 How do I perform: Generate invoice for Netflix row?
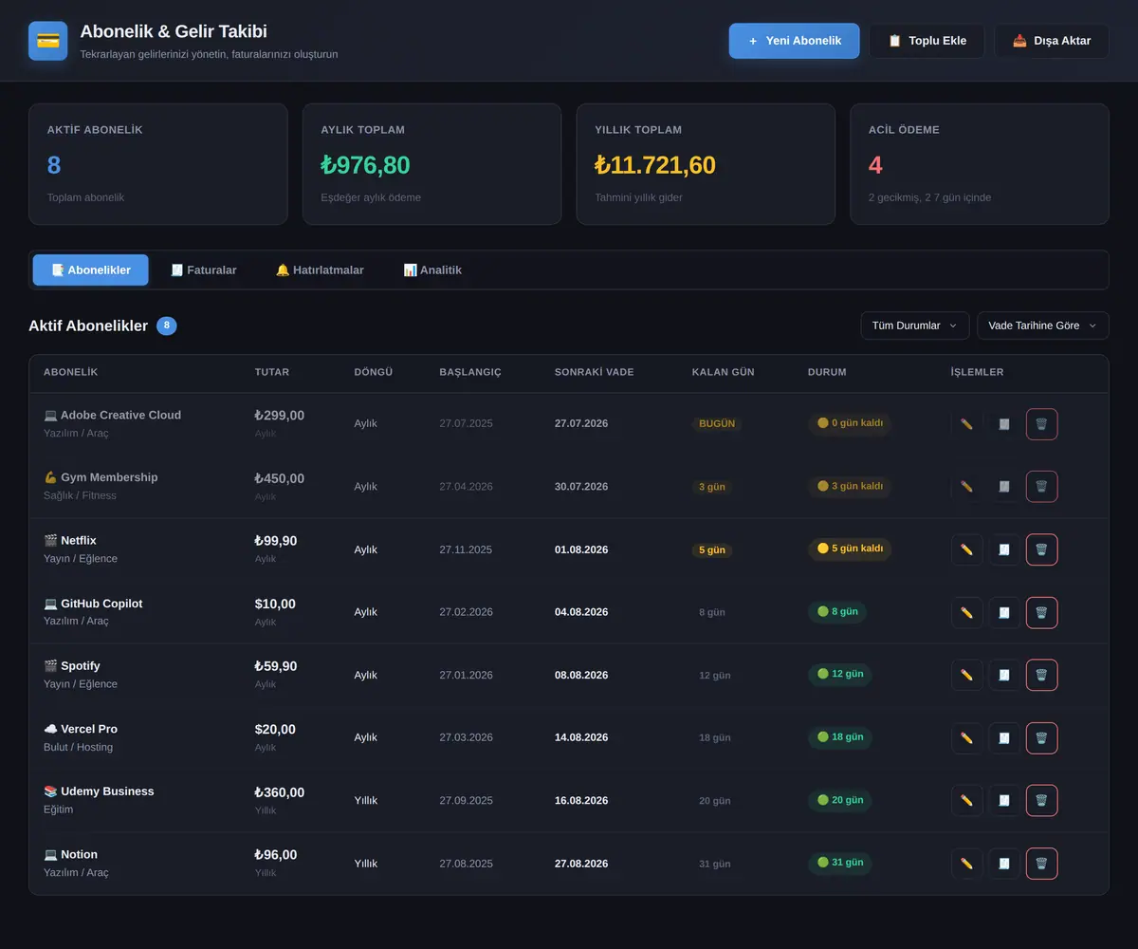(x=1004, y=549)
